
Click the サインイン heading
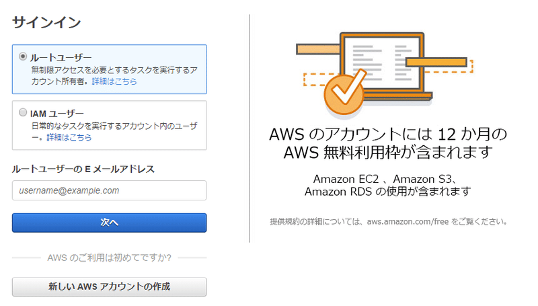click(46, 22)
